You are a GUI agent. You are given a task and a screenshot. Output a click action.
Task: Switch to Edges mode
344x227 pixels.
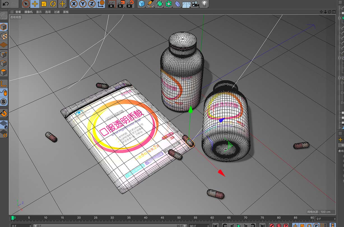[4, 63]
